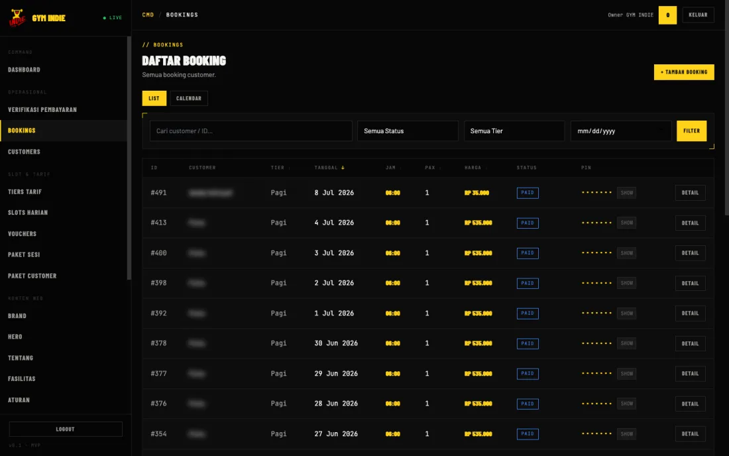
Task: Show PIN for booking #376
Action: click(x=626, y=404)
